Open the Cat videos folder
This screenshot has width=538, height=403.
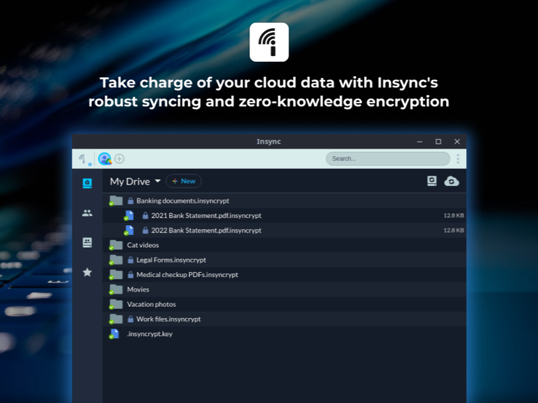coord(143,245)
